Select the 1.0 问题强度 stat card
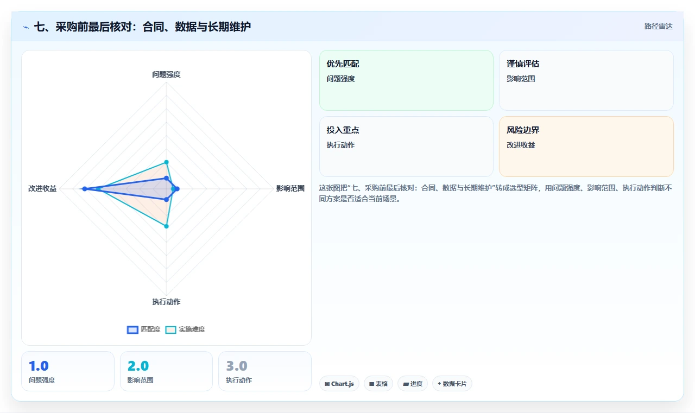 click(x=68, y=371)
